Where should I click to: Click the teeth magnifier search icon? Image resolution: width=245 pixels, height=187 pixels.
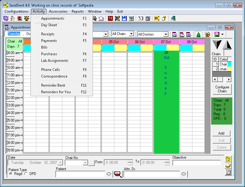(118, 174)
